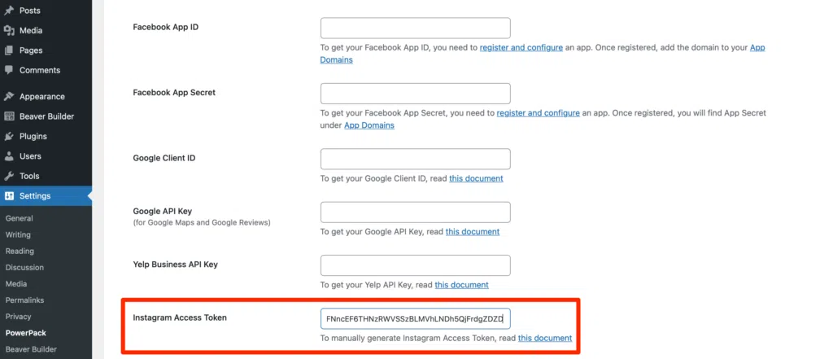Click the Beaver Builder grid icon
833x359 pixels.
point(8,116)
